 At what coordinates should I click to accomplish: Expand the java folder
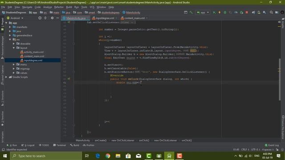[10, 31]
